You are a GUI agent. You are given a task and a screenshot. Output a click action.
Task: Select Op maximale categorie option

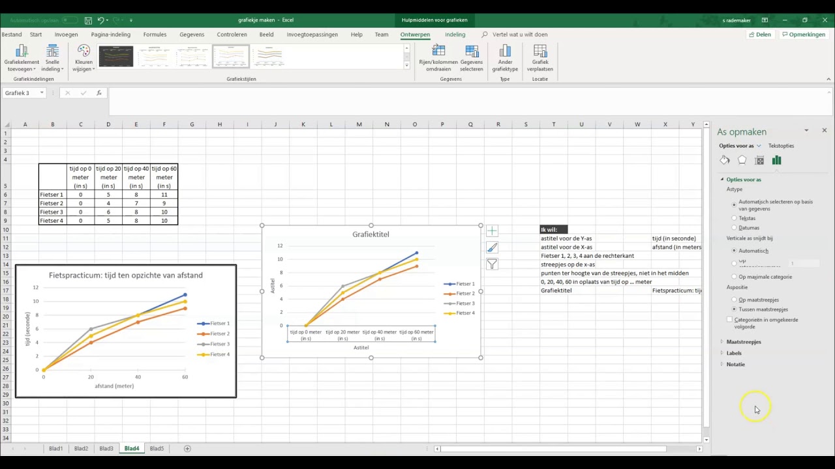[735, 277]
